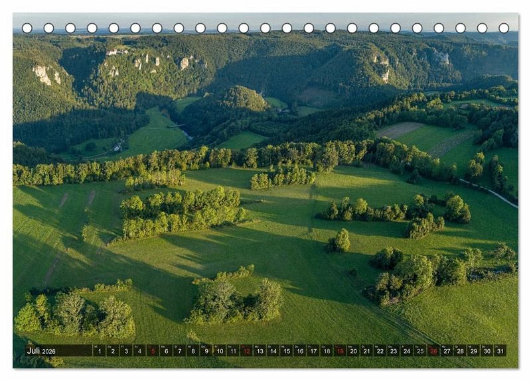Open the aerial meadow landscape photo
531x381 pixels.
click(x=265, y=186)
